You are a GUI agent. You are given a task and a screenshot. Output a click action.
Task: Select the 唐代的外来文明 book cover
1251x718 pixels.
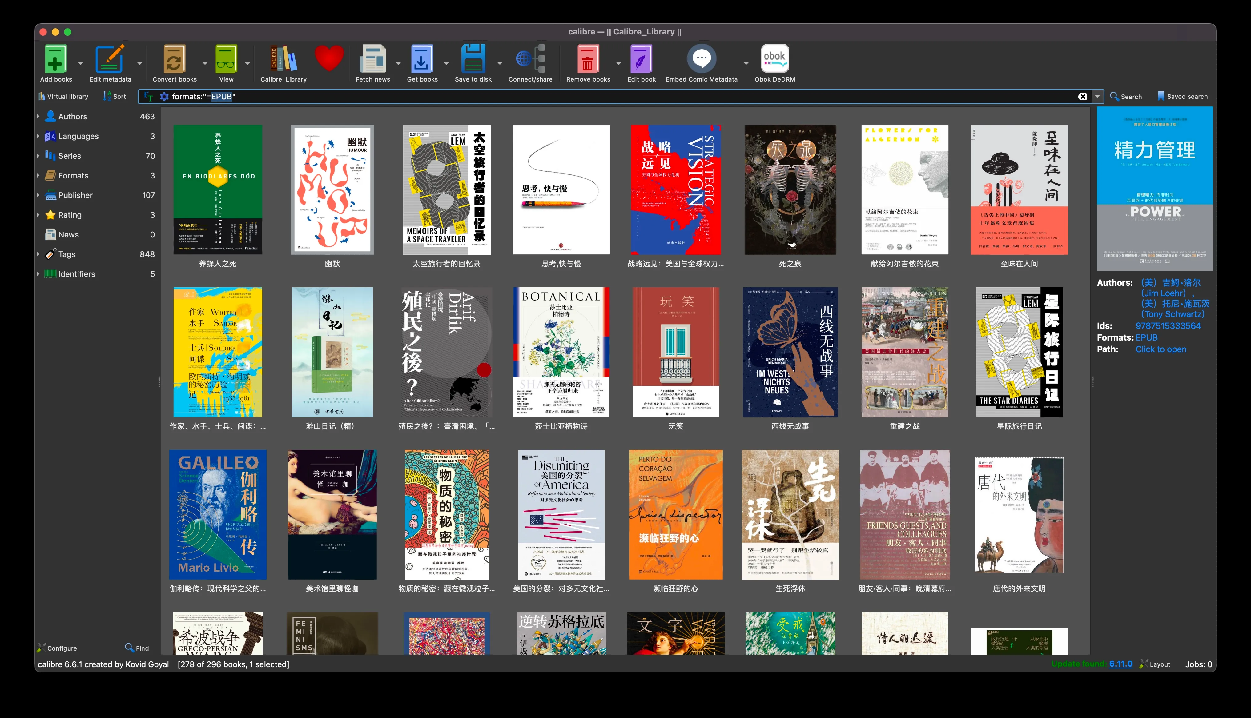[1019, 514]
